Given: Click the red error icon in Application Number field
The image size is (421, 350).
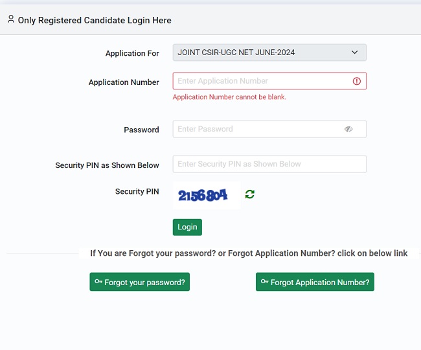Looking at the screenshot, I should (x=356, y=81).
